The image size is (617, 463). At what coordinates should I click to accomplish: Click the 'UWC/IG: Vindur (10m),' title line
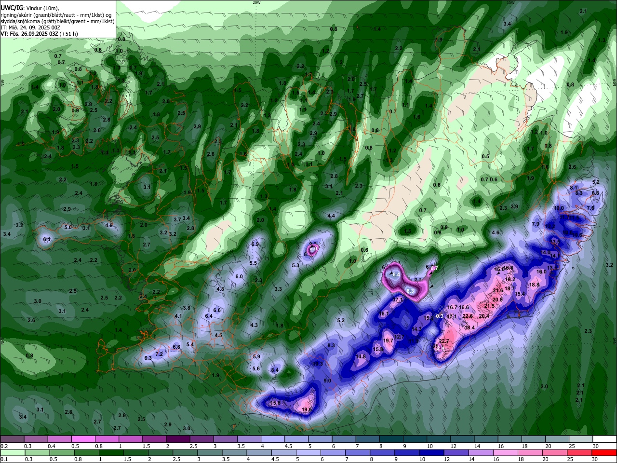point(30,8)
